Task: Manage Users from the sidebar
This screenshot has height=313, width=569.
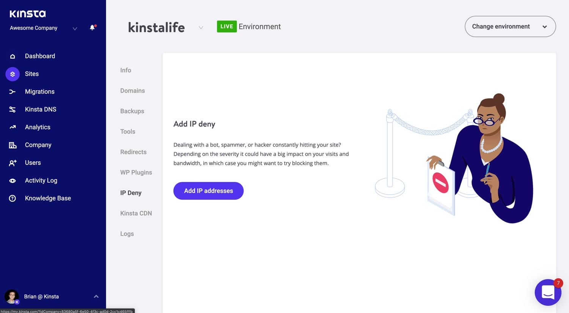Action: [33, 163]
